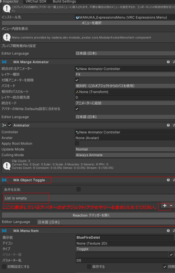Click the Clip Count: 3 text

coord(21,161)
